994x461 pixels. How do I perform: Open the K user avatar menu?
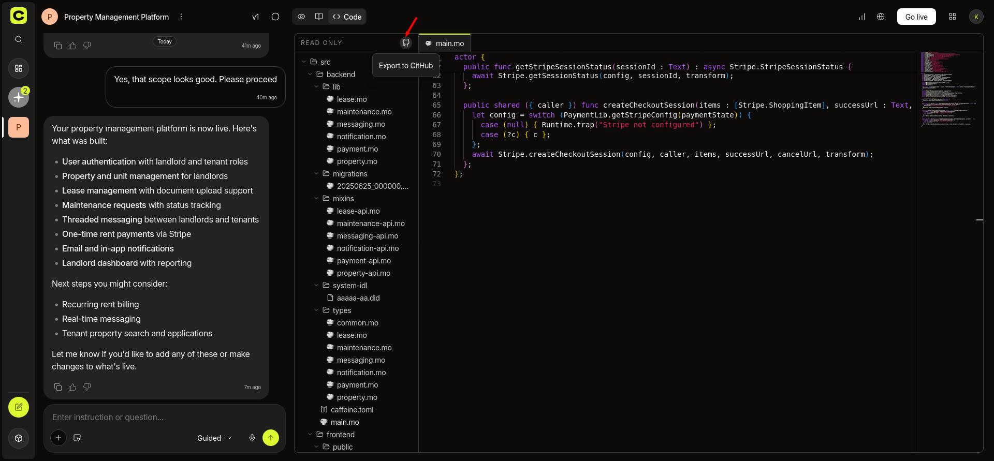pyautogui.click(x=976, y=17)
